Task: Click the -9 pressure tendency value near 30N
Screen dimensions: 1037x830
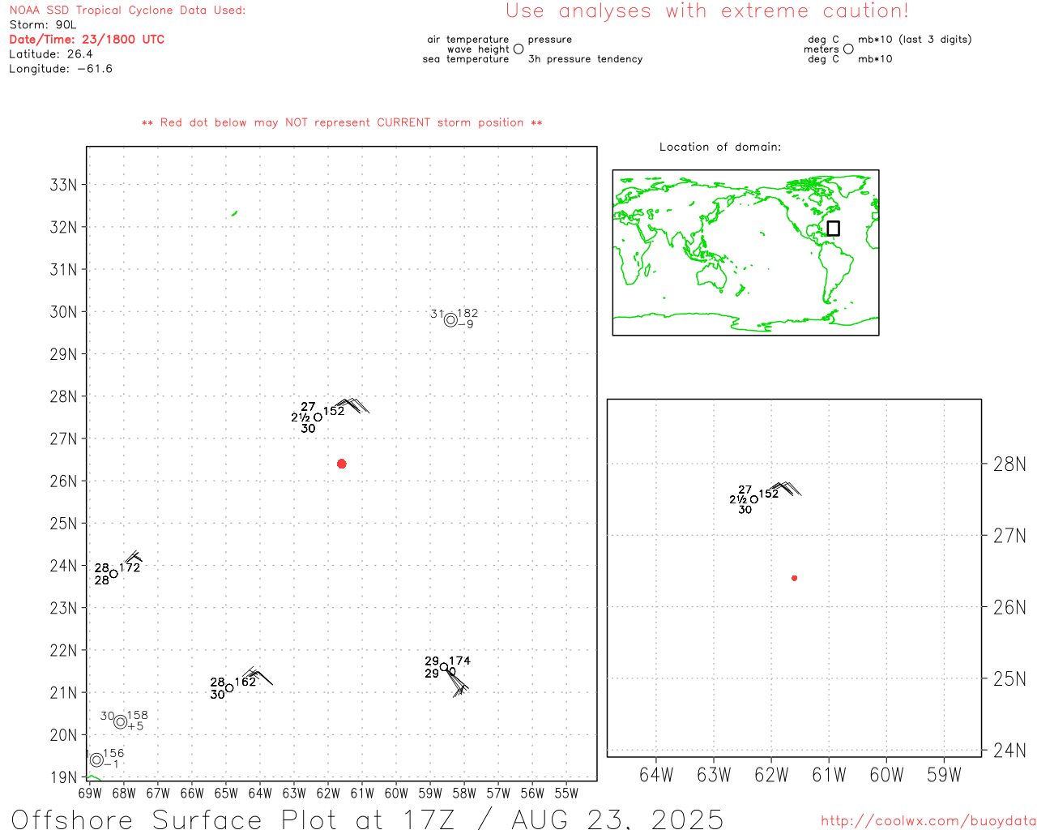Action: [x=465, y=324]
